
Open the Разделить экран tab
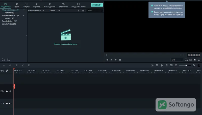click(x=78, y=5)
